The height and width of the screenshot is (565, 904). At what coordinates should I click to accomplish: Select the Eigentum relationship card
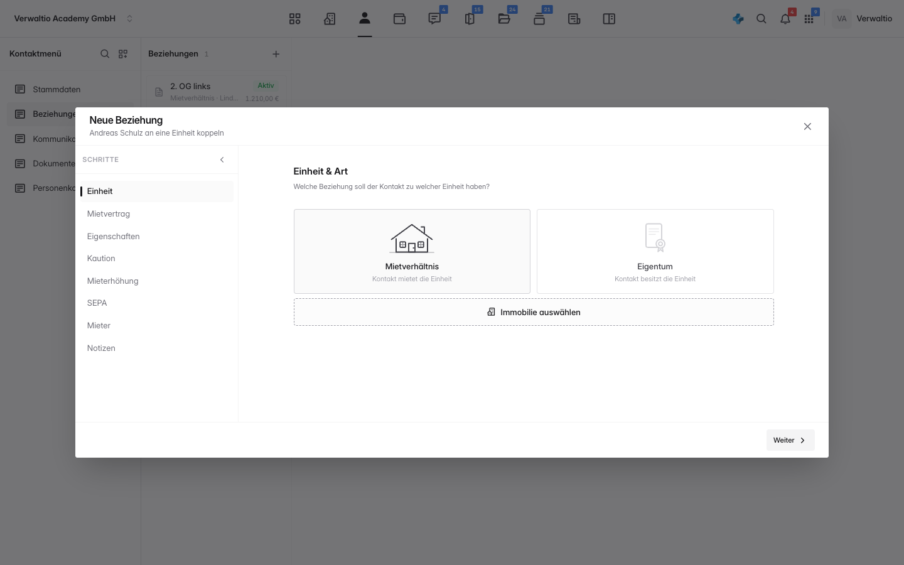click(655, 251)
